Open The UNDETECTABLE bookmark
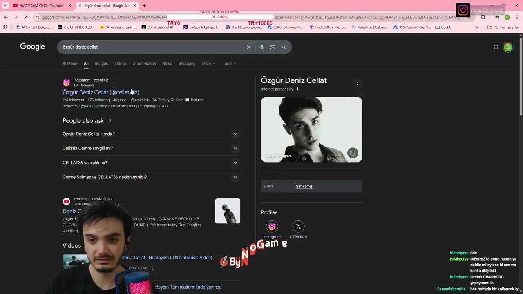Screen dimensions: 523x294 click(76, 27)
